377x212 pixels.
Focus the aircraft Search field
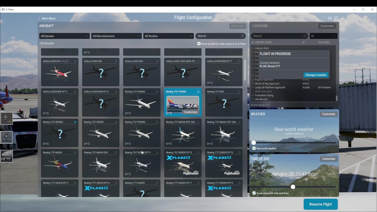220,36
